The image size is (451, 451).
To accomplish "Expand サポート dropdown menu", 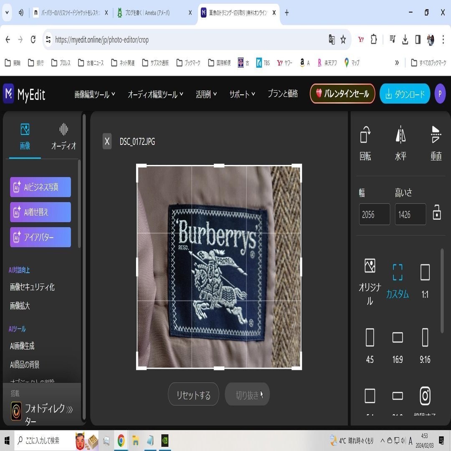I will pyautogui.click(x=242, y=94).
